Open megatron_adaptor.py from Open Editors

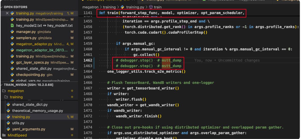pyautogui.click(x=34, y=44)
